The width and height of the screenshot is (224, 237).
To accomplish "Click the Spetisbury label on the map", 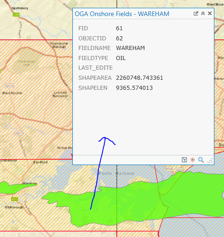I will (x=20, y=8).
